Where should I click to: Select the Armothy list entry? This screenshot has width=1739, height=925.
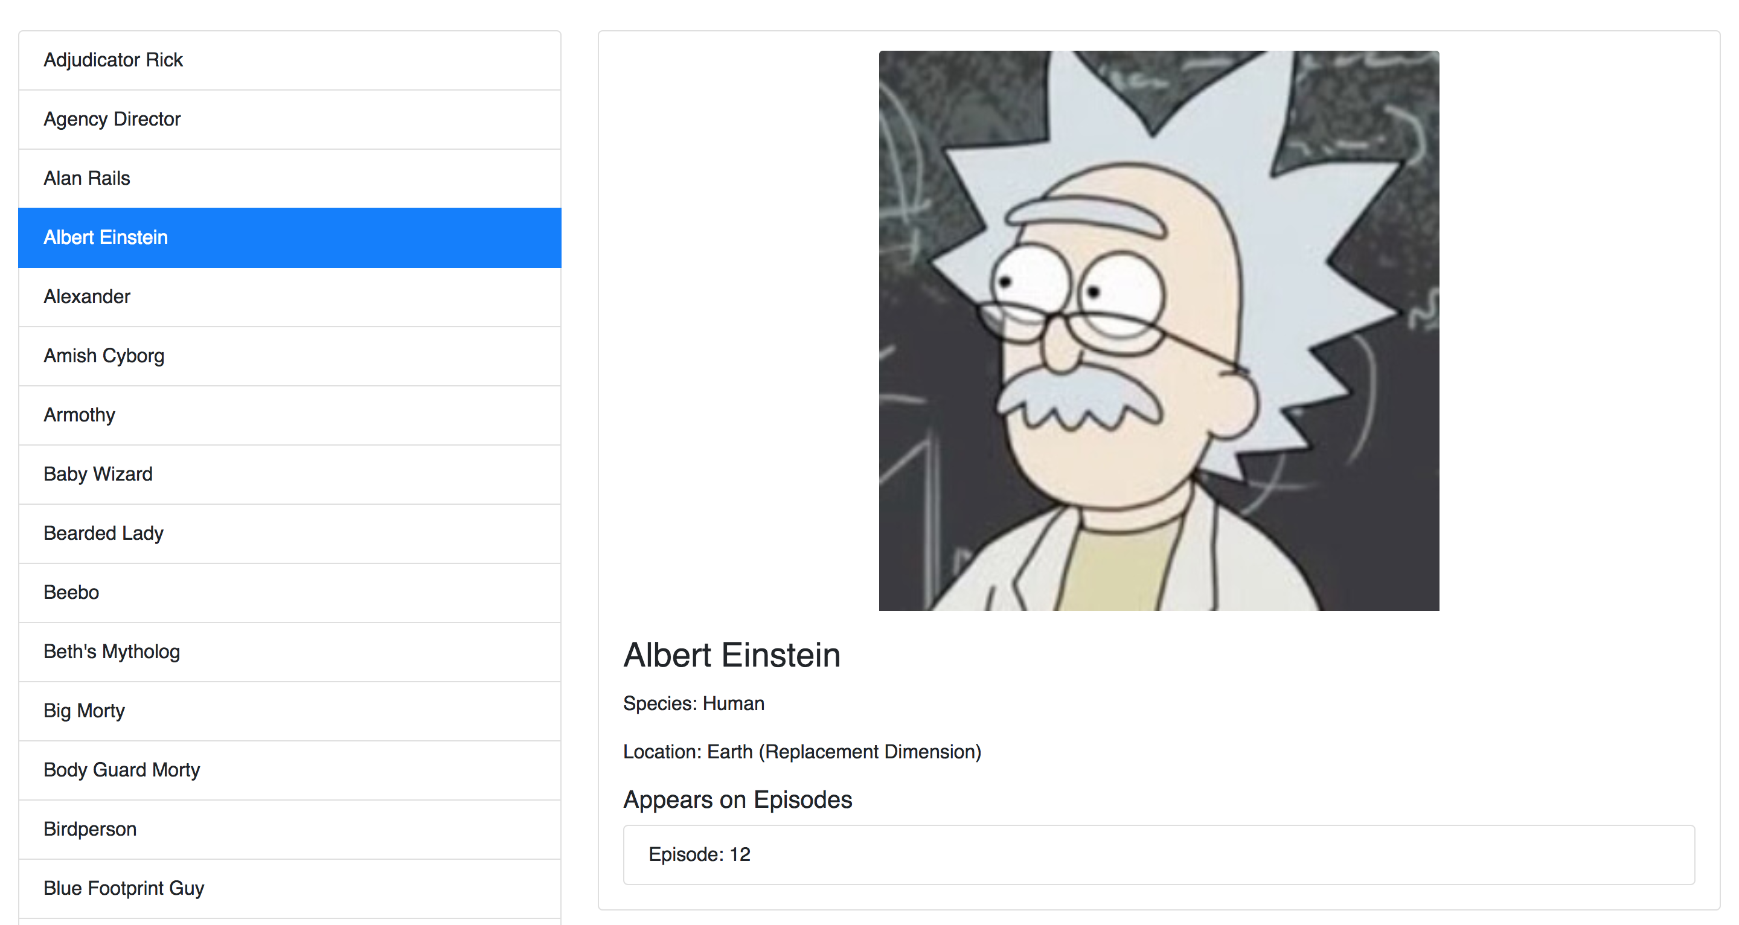point(290,415)
